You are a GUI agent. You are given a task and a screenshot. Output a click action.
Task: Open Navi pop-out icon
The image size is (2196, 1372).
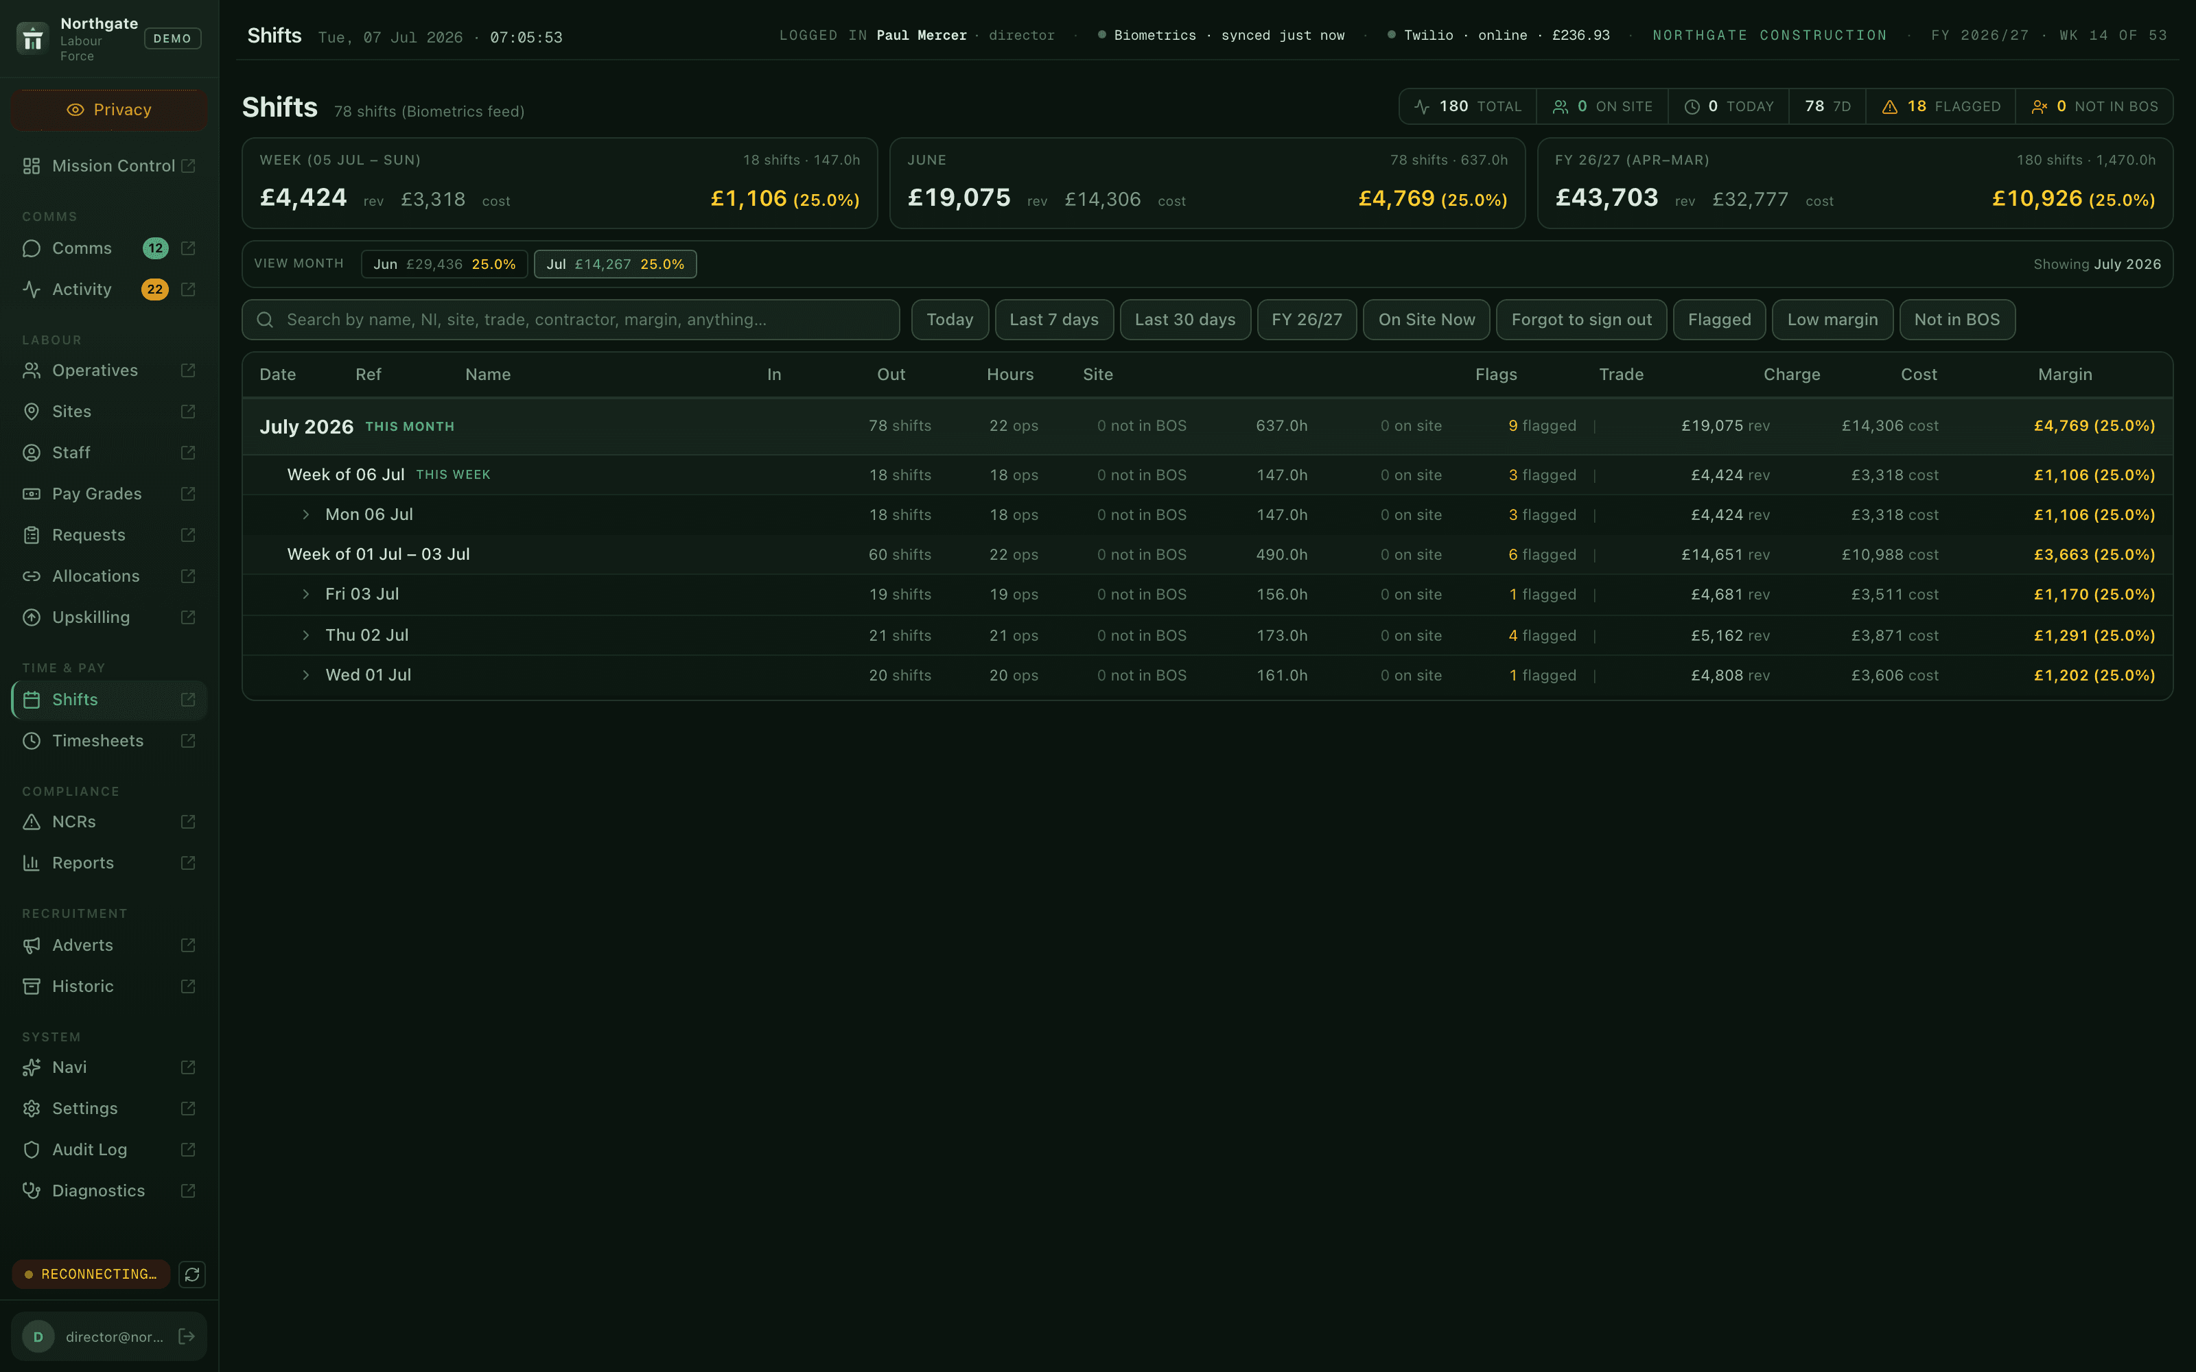(x=188, y=1068)
